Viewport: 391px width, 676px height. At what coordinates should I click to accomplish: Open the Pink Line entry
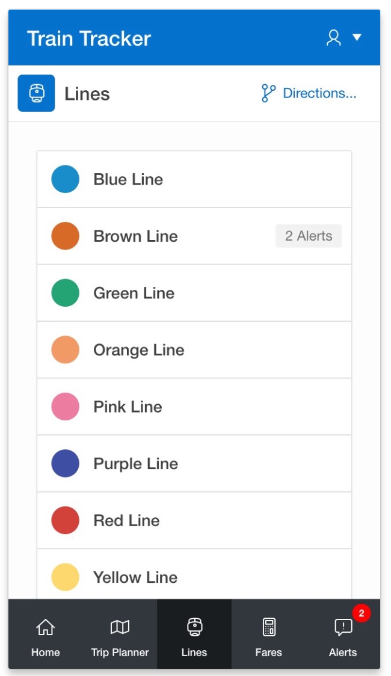194,407
